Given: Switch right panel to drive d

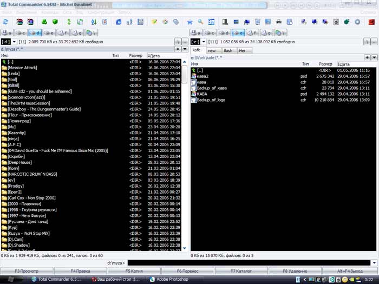Looking at the screenshot, I should pos(224,32).
